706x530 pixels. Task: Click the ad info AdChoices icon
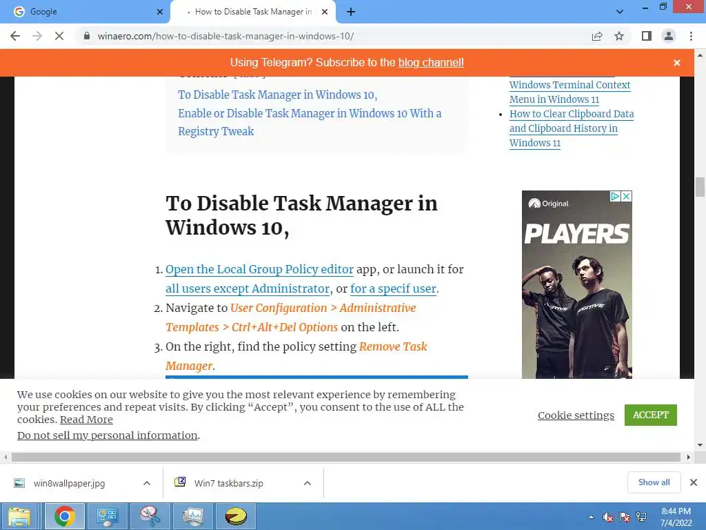(x=615, y=197)
